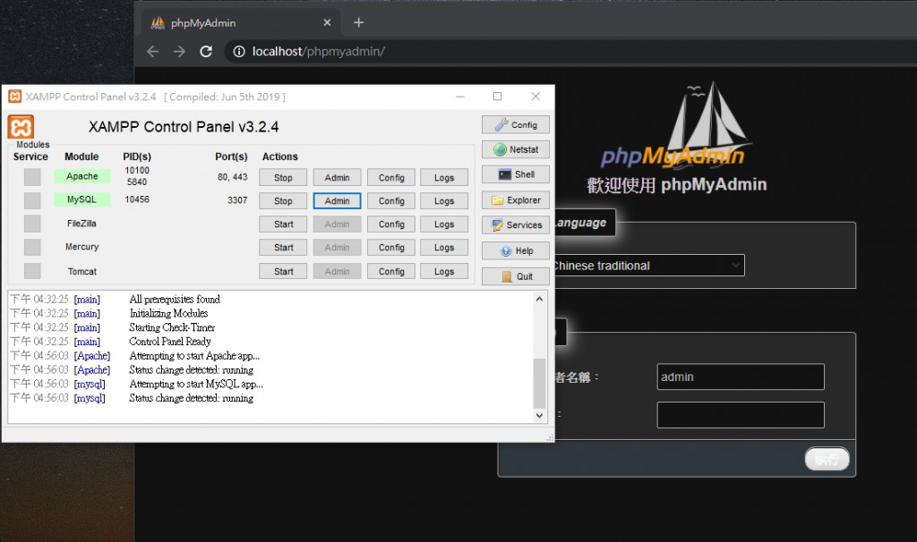Start the Mercury module
This screenshot has width=917, height=542.
[283, 248]
